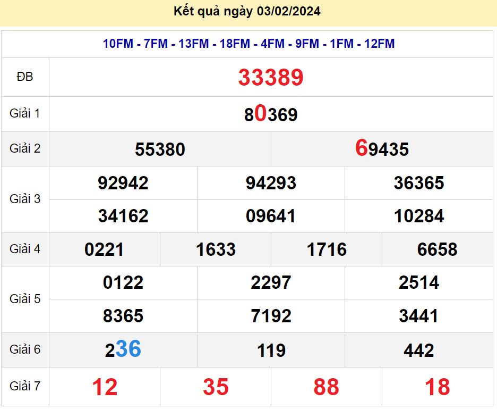This screenshot has height=409, width=497.
Task: Select the Giải 5 number 3441
Action: [x=419, y=316]
